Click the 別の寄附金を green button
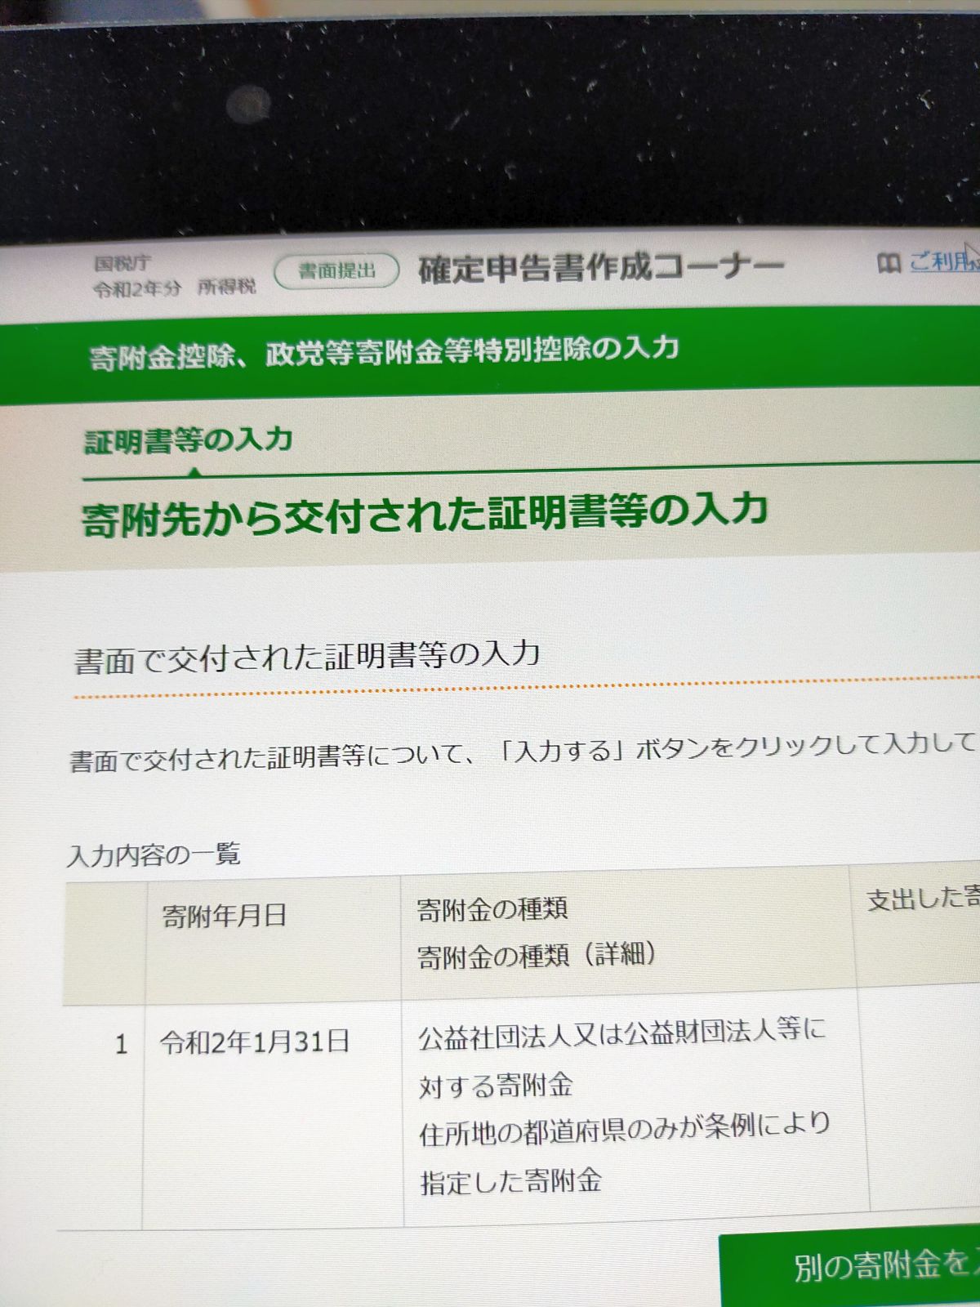The image size is (980, 1307). coord(849,1267)
